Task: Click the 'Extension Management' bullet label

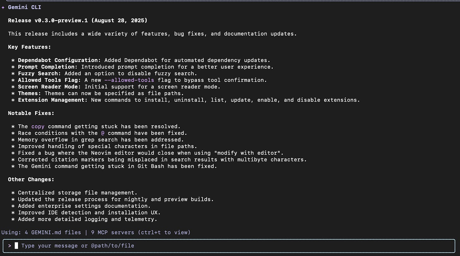Action: (53, 100)
